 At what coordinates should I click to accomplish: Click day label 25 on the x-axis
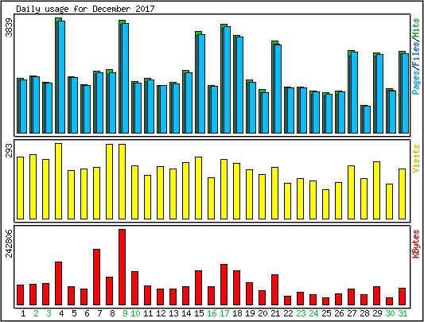click(326, 313)
